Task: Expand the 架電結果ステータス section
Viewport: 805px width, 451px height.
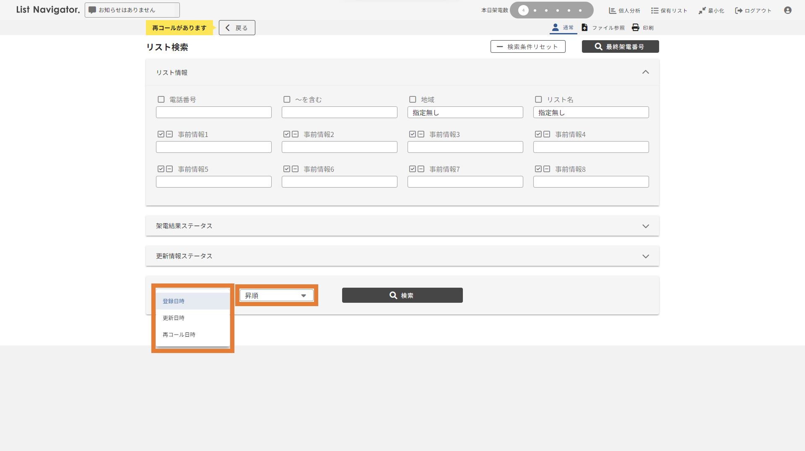Action: point(645,226)
